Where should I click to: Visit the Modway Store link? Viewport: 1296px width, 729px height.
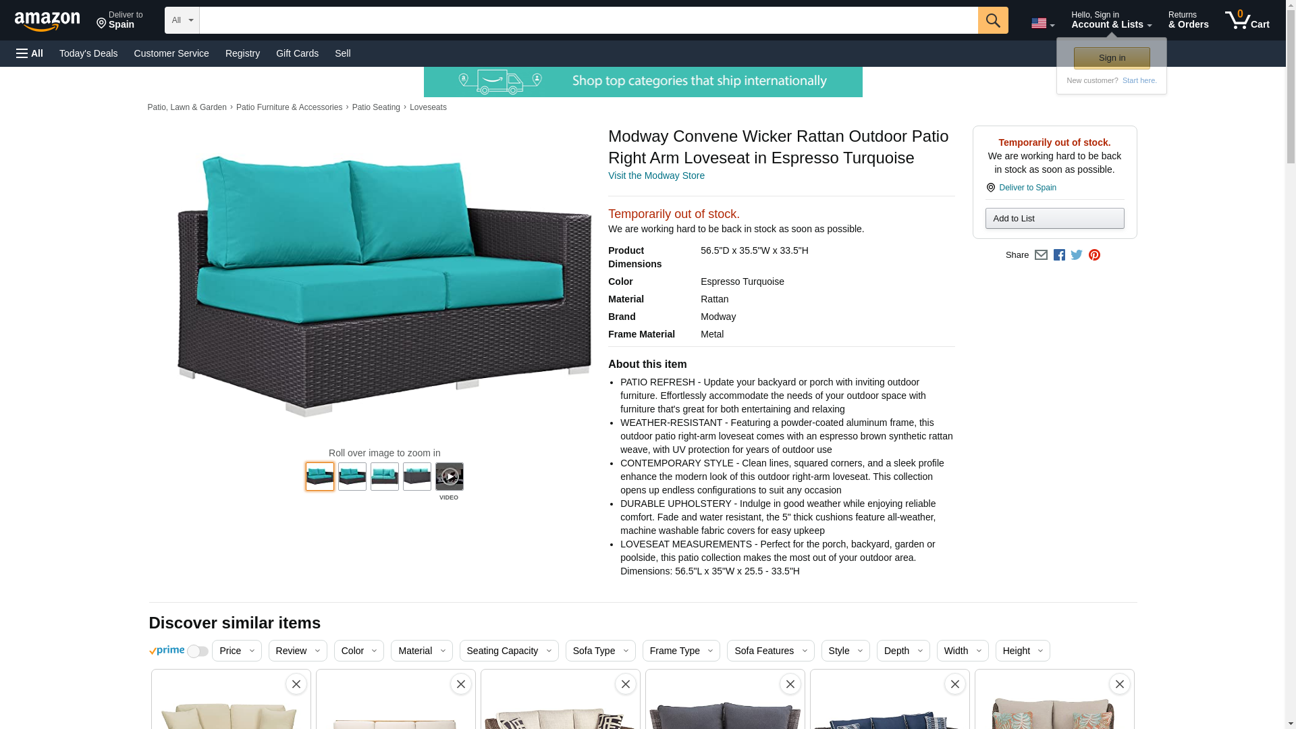[656, 175]
